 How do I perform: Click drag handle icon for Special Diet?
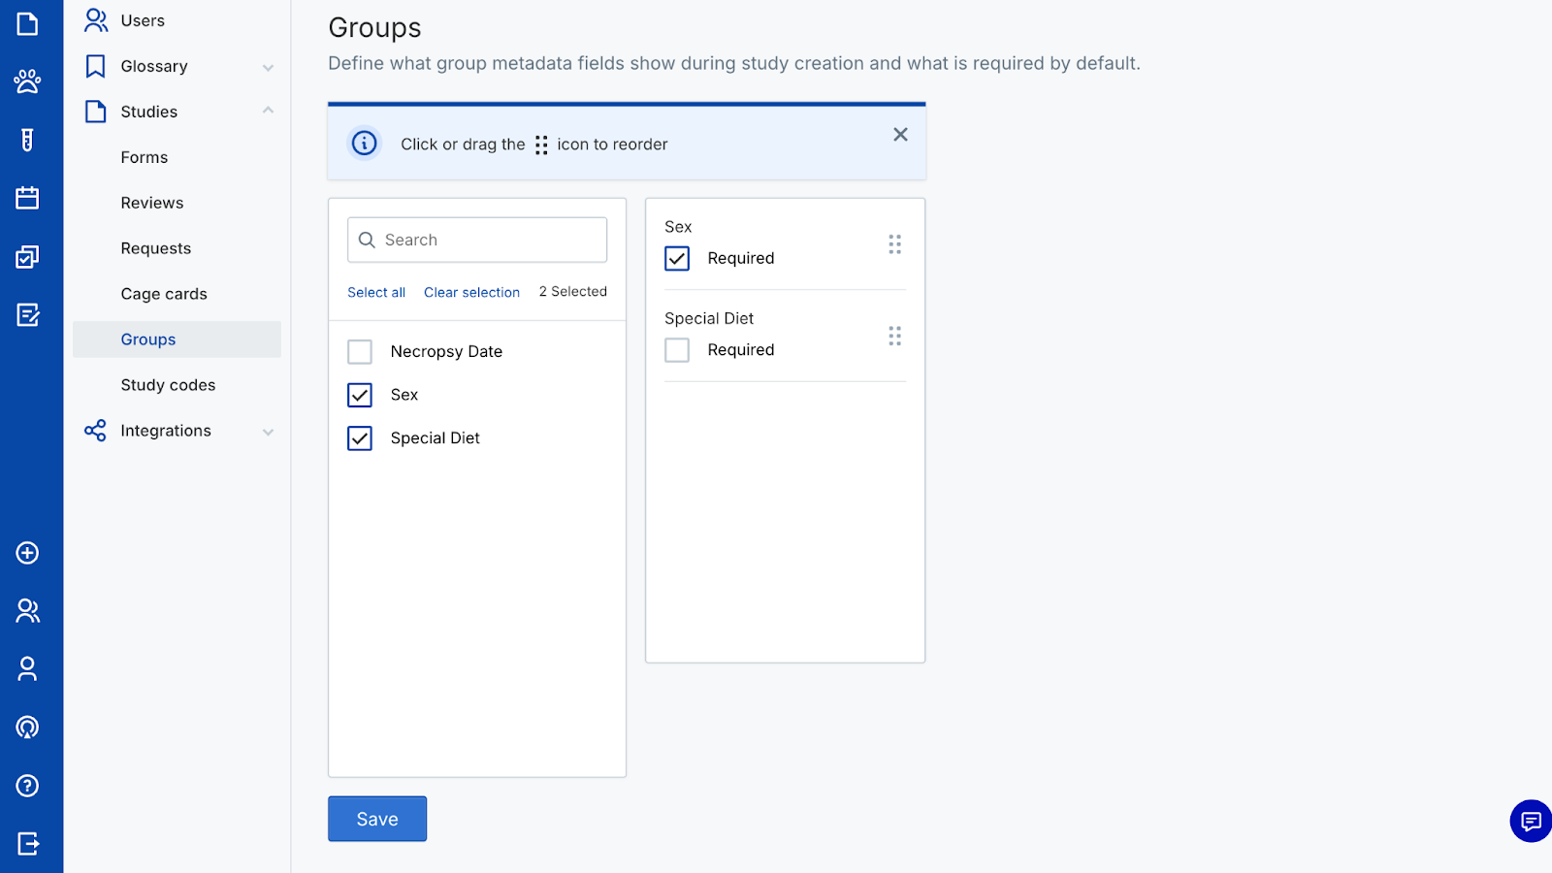(894, 336)
